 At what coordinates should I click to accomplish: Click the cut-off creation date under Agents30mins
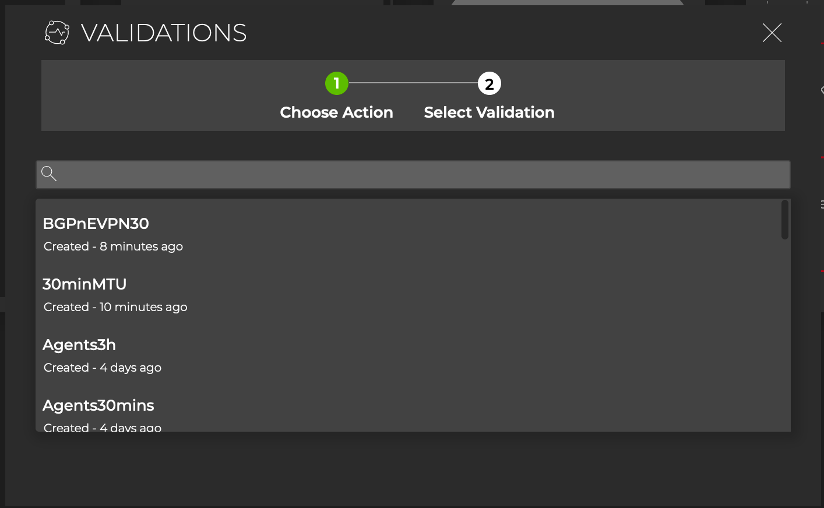click(x=103, y=428)
